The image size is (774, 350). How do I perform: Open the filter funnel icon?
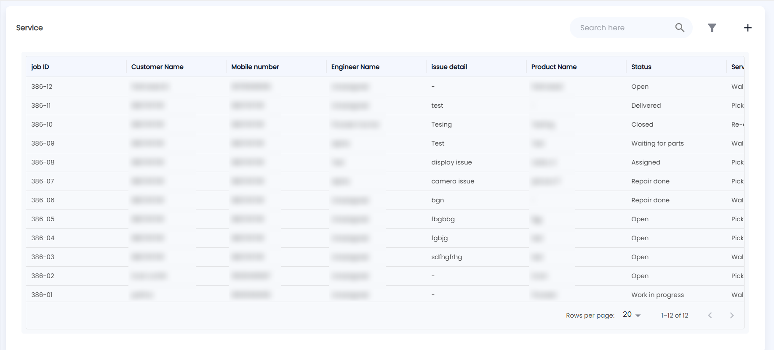[x=712, y=28]
